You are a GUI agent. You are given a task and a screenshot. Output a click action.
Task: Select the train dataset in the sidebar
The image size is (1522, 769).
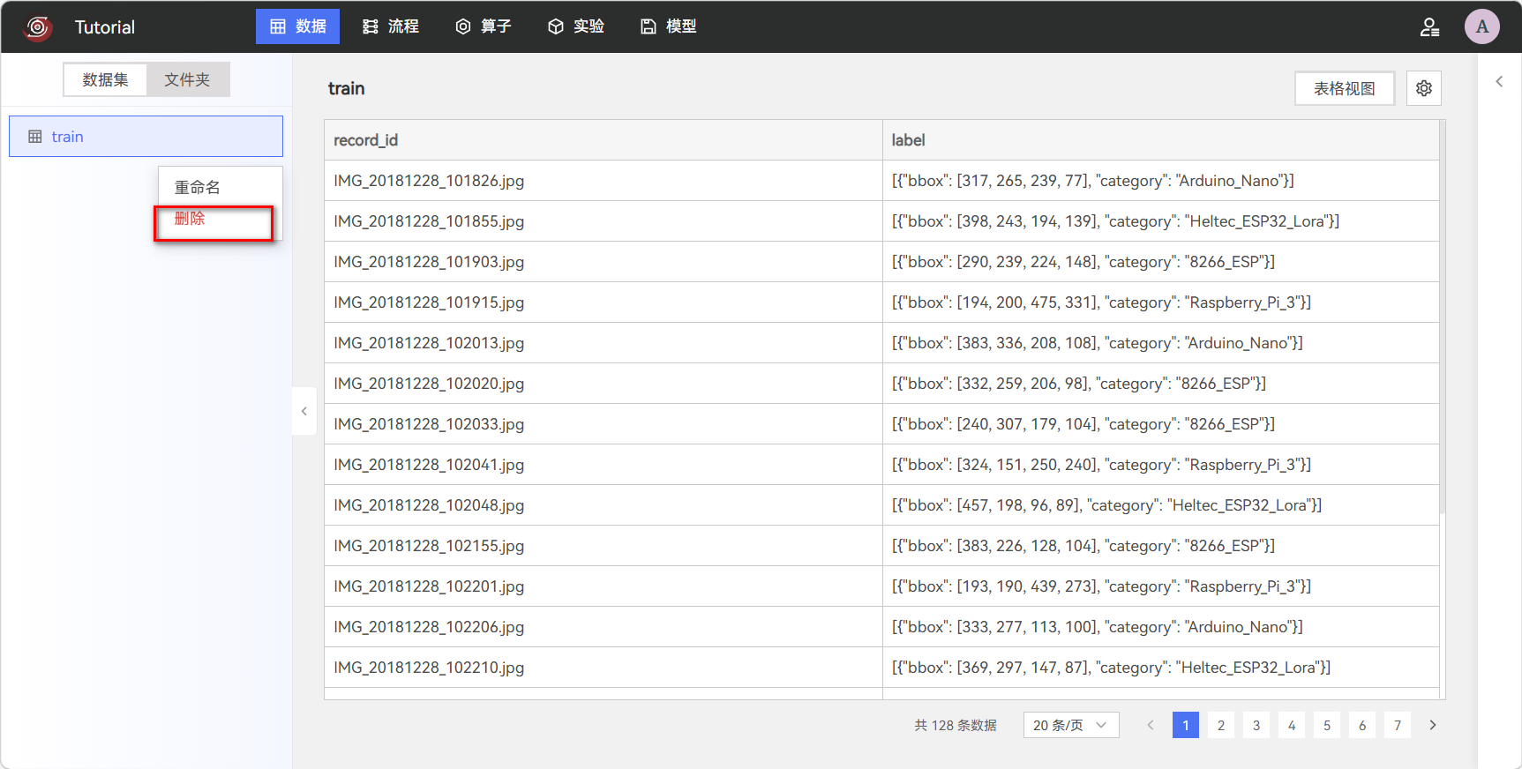(146, 137)
